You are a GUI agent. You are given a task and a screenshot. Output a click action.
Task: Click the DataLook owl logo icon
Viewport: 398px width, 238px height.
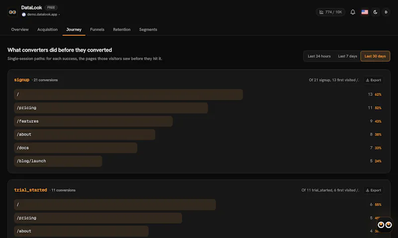12,12
